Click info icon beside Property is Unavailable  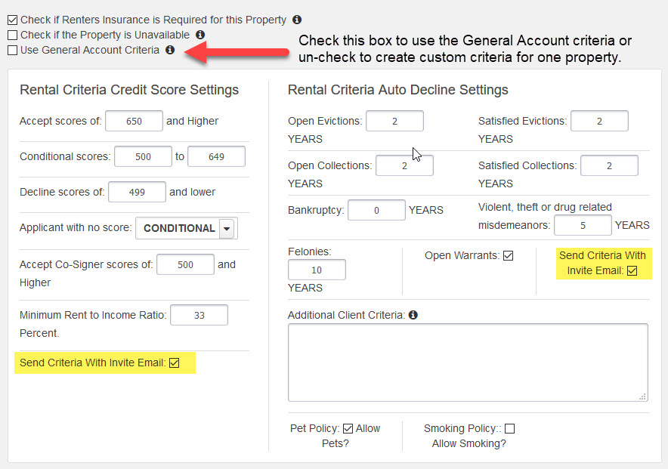[x=199, y=35]
